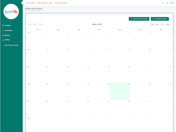
Task: Click the Anasayfa dashboard icon
Action: pos(3,25)
